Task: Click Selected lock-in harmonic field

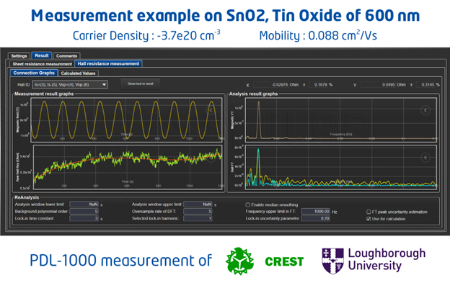Action: point(198,218)
